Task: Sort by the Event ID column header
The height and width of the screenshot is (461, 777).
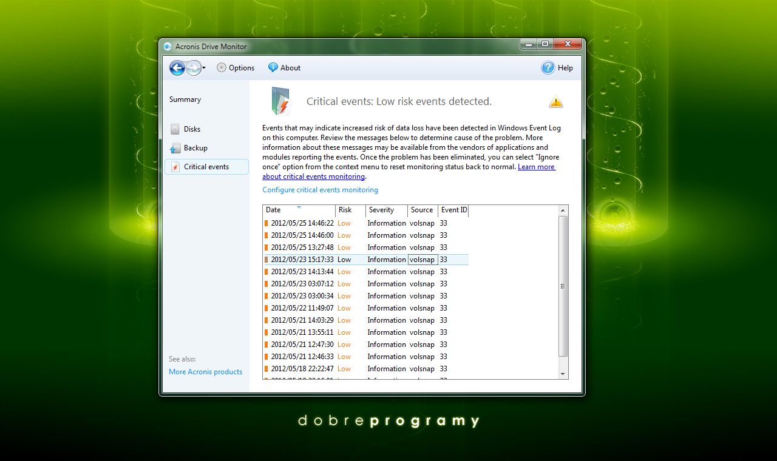Action: click(x=453, y=210)
